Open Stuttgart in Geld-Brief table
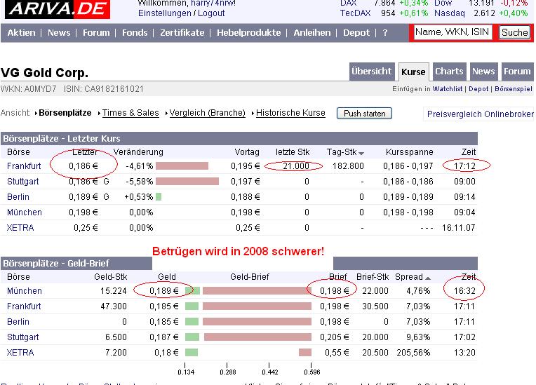Image resolution: width=536 pixels, height=385 pixels. 23,337
